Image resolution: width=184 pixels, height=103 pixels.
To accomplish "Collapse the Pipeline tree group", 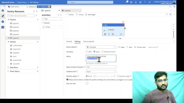I will pos(8,20).
